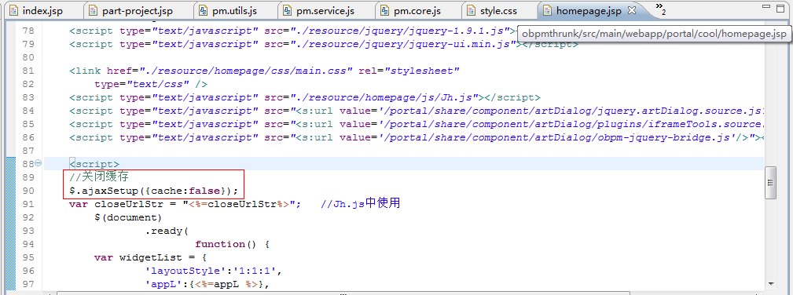Click the style.css file icon

pyautogui.click(x=472, y=10)
